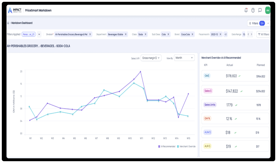This screenshot has width=277, height=163.
Task: Click the trend arrow beside $18
Action: [x=235, y=133]
